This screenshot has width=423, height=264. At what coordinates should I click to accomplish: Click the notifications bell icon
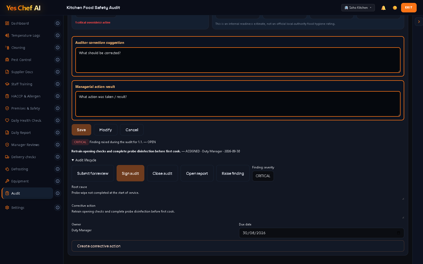(383, 8)
